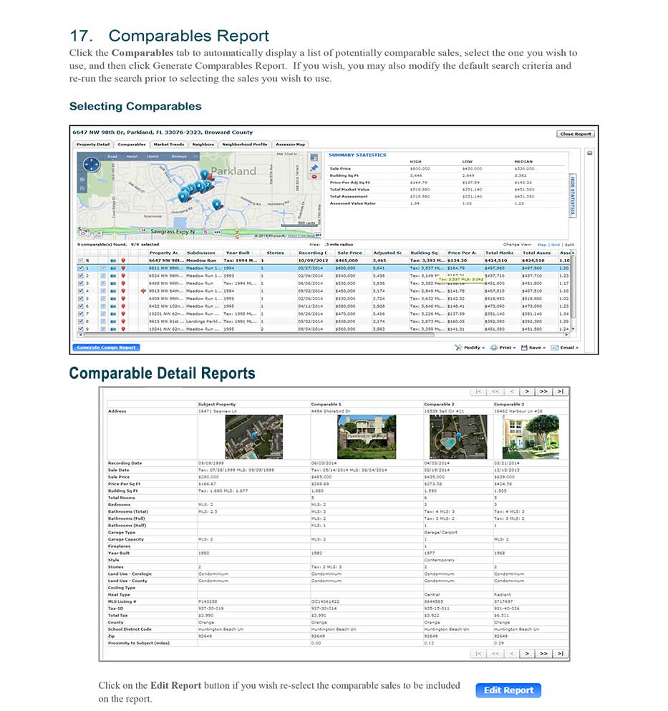Open the Neighbors tab
The image size is (668, 711).
coord(203,144)
